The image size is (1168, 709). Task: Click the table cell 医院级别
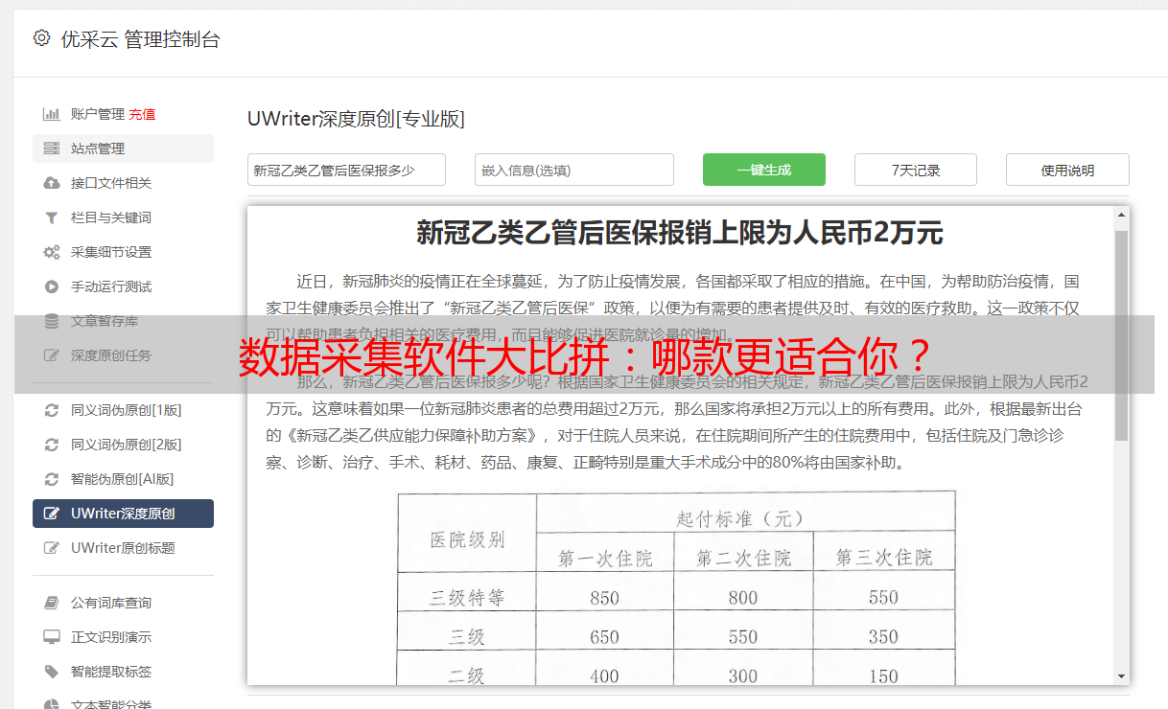click(467, 539)
